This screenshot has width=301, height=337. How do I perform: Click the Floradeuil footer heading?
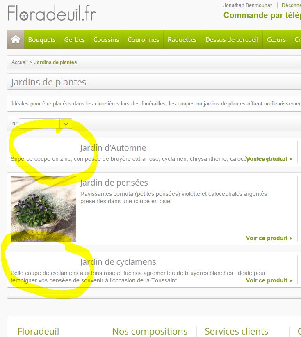tap(38, 331)
